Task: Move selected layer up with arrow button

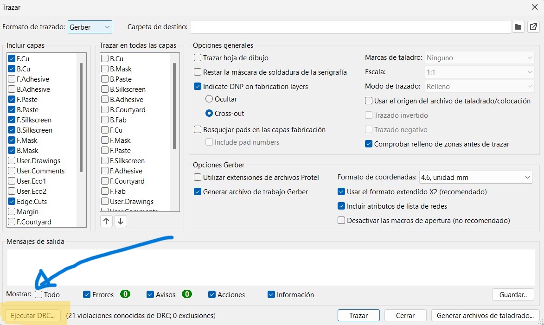Action: 107,221
